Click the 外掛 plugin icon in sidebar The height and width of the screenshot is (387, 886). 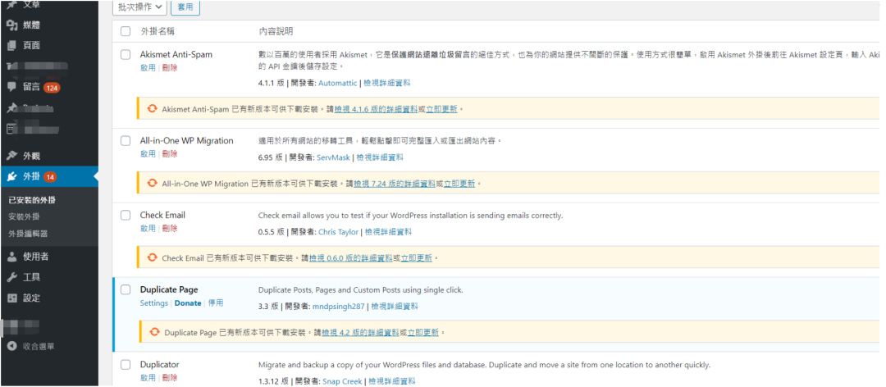[x=11, y=177]
